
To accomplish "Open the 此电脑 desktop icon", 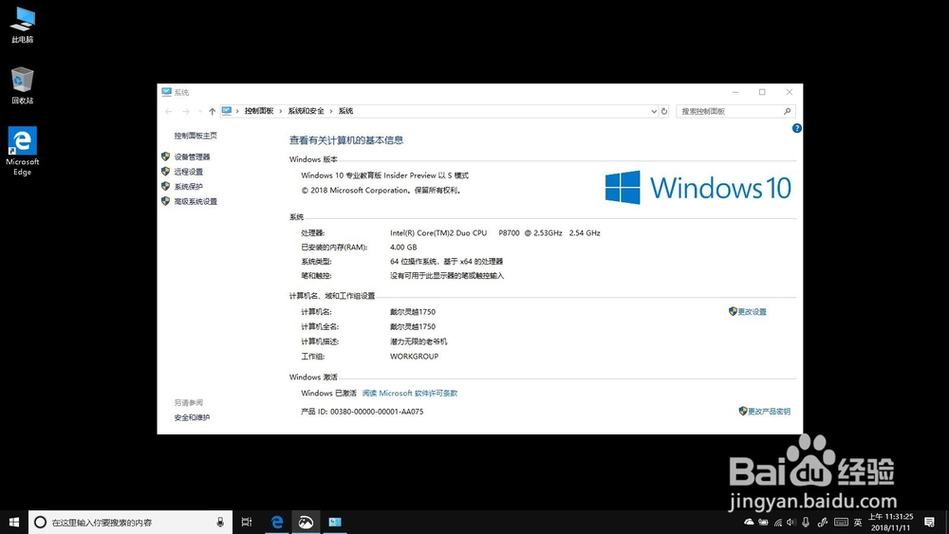I will tap(23, 25).
